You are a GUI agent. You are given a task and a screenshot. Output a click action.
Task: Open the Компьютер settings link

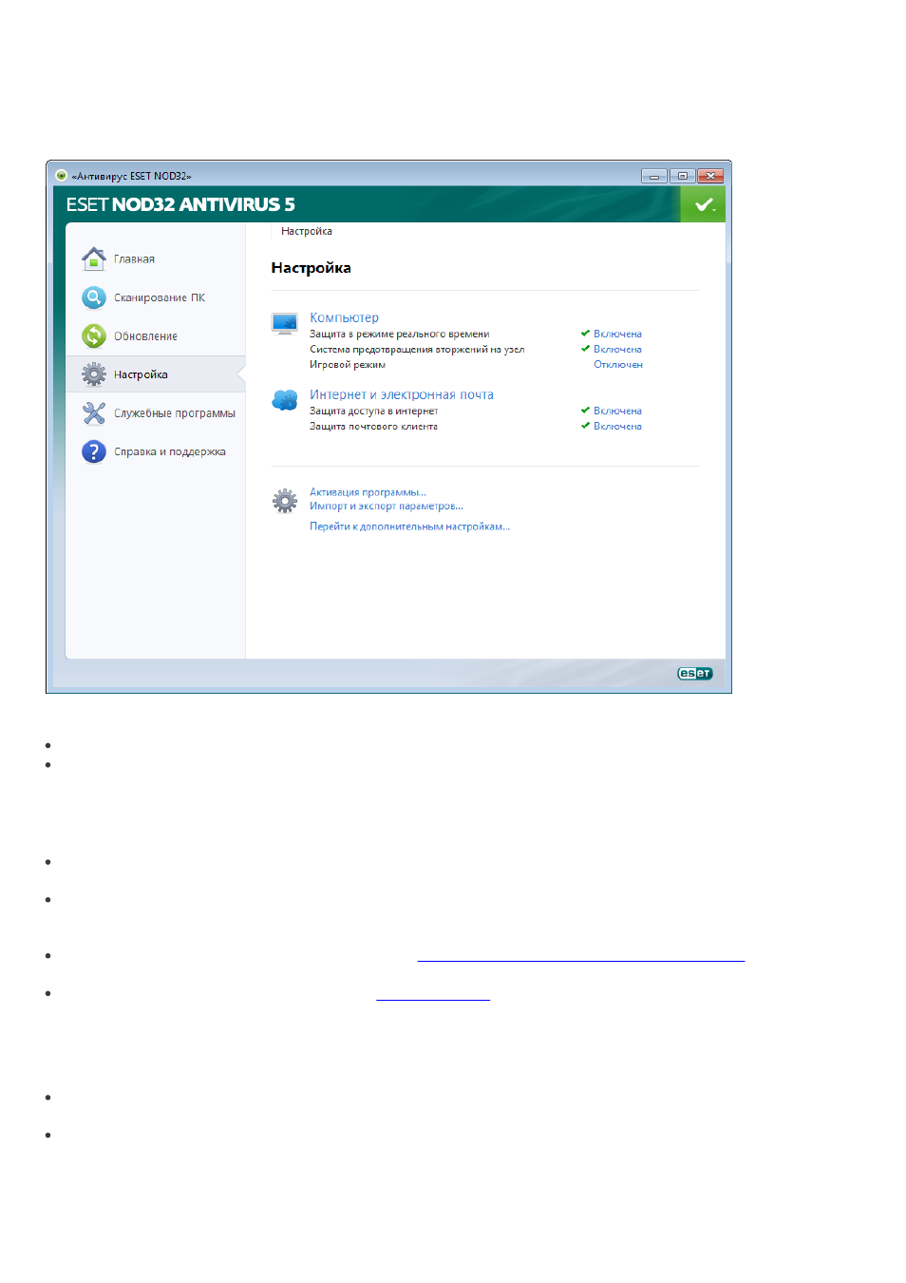click(x=344, y=317)
